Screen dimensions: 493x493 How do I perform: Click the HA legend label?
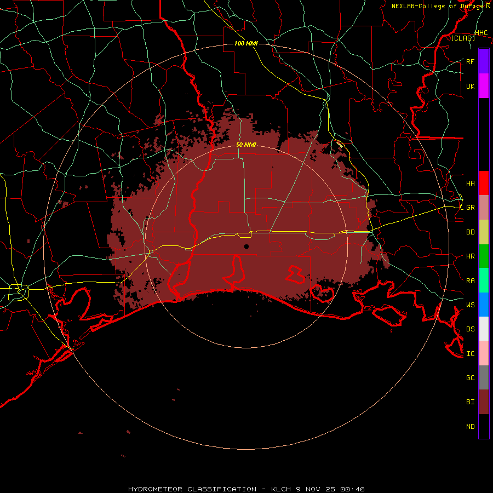click(470, 183)
